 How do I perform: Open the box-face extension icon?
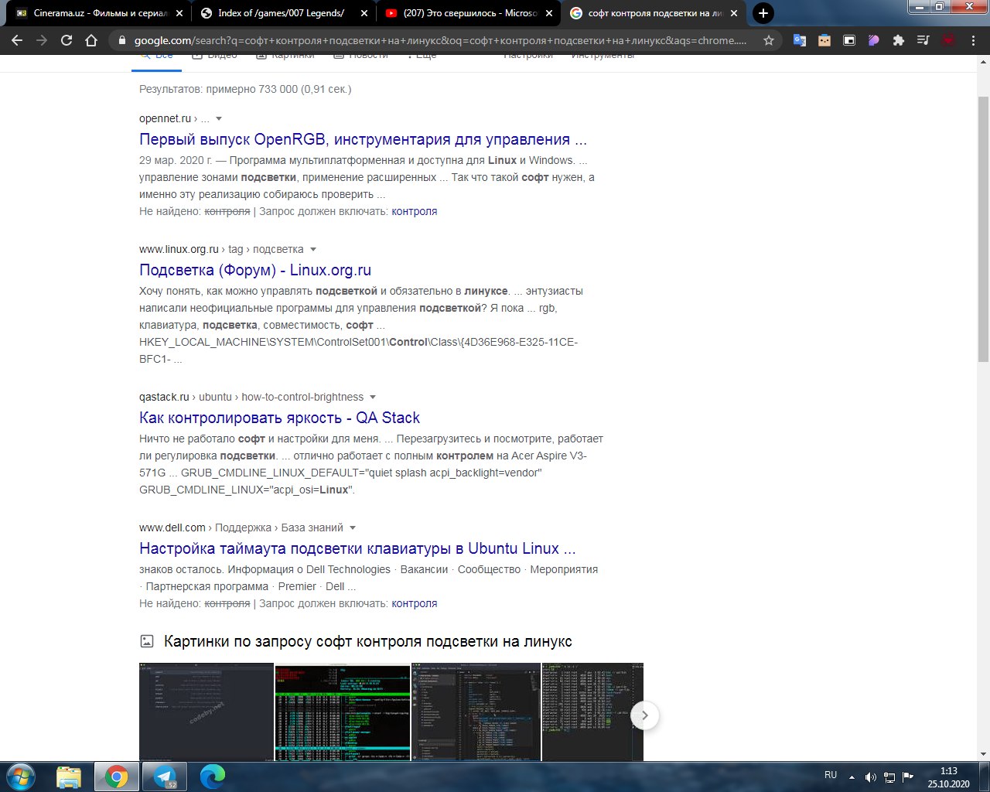click(x=824, y=40)
